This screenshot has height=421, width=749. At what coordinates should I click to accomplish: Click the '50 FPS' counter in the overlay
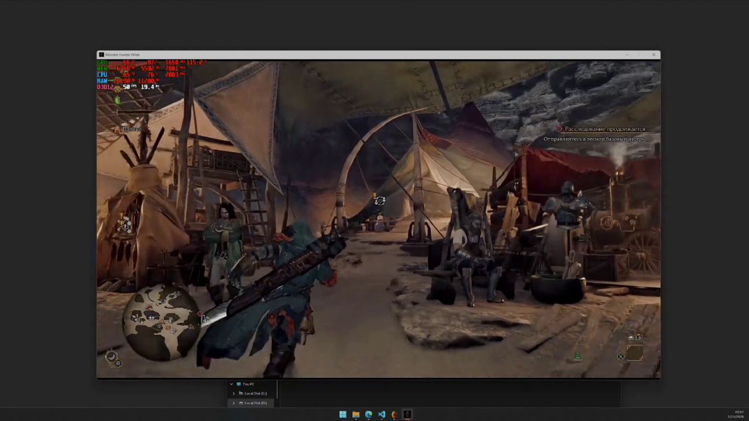pos(129,87)
